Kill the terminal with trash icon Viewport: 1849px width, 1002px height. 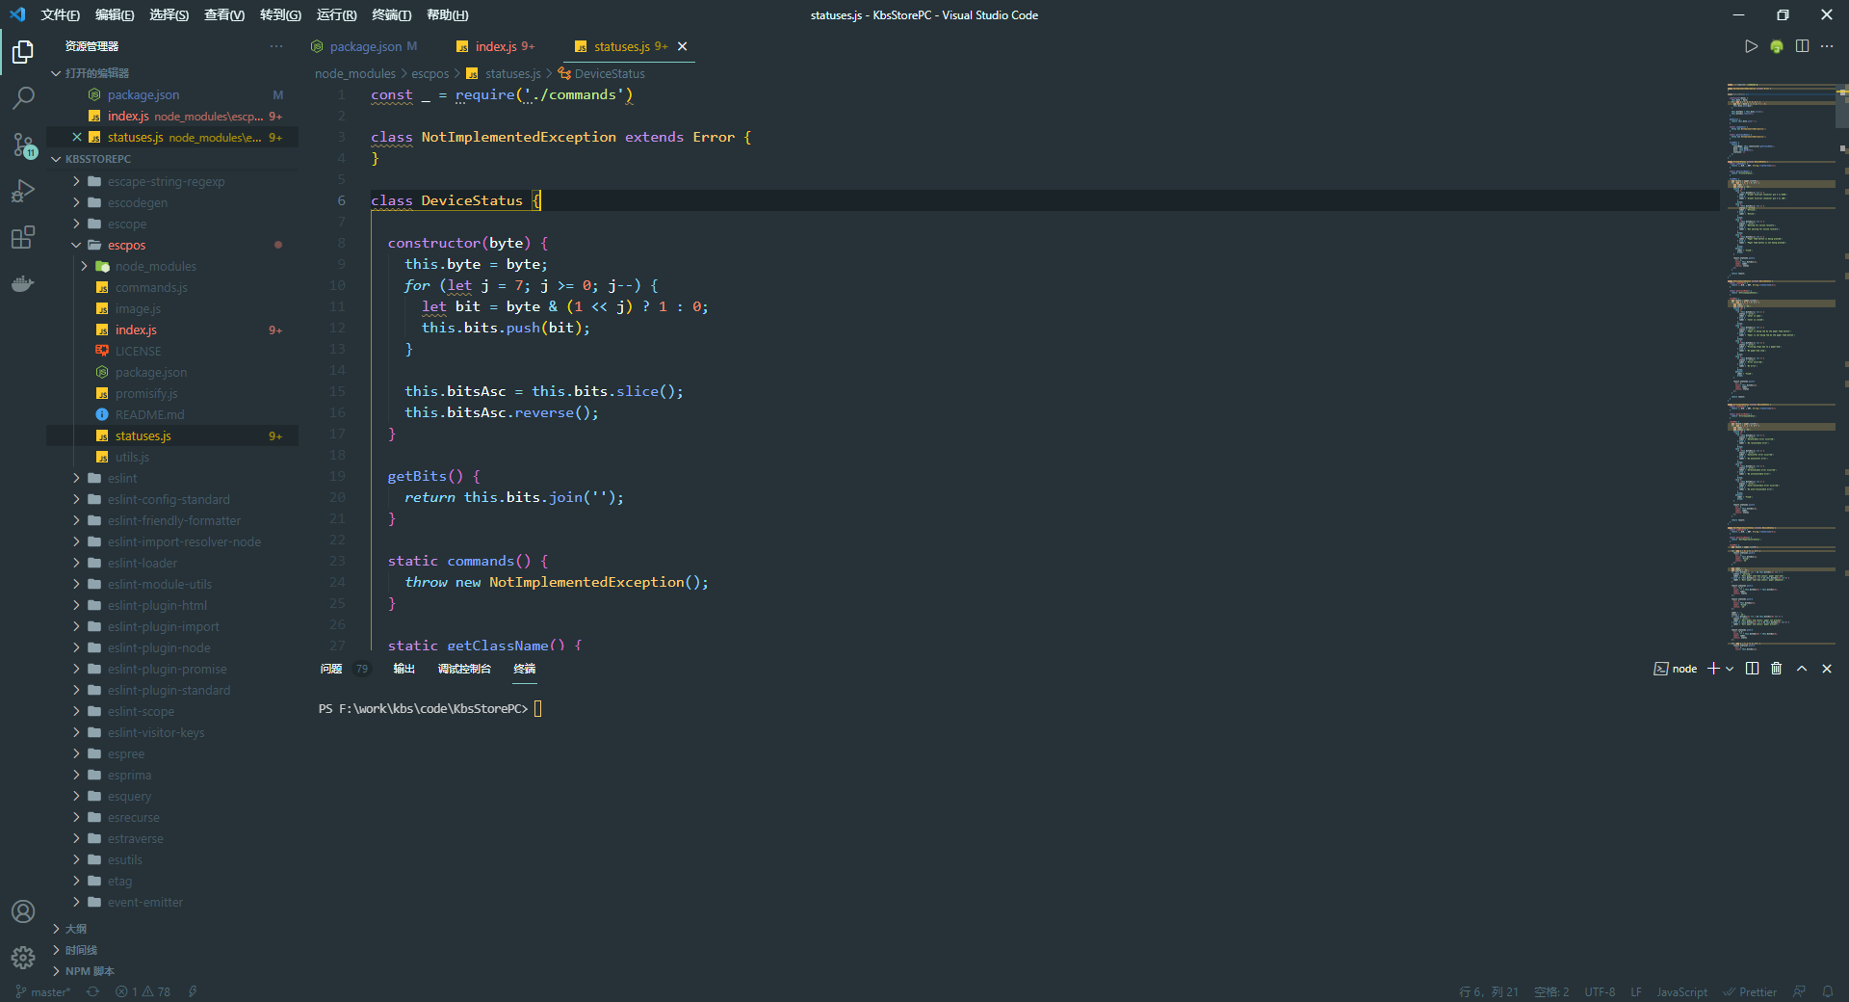click(1777, 669)
